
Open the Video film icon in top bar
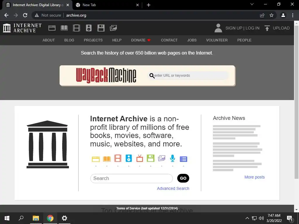pyautogui.click(x=77, y=28)
